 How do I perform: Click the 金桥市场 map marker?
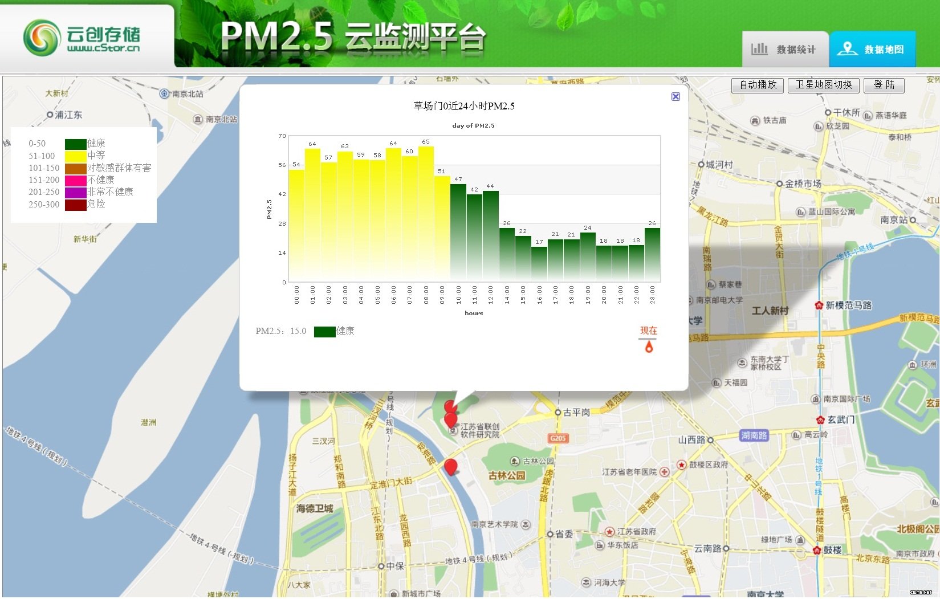click(780, 184)
